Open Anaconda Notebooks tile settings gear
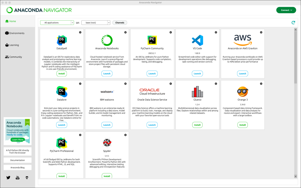Screen dimensions: 301x188 click(x=125, y=32)
